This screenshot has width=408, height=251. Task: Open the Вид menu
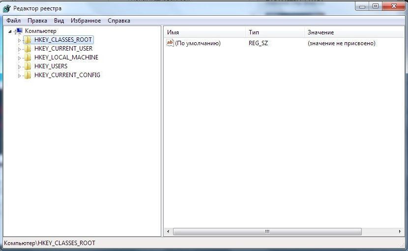[x=59, y=21]
